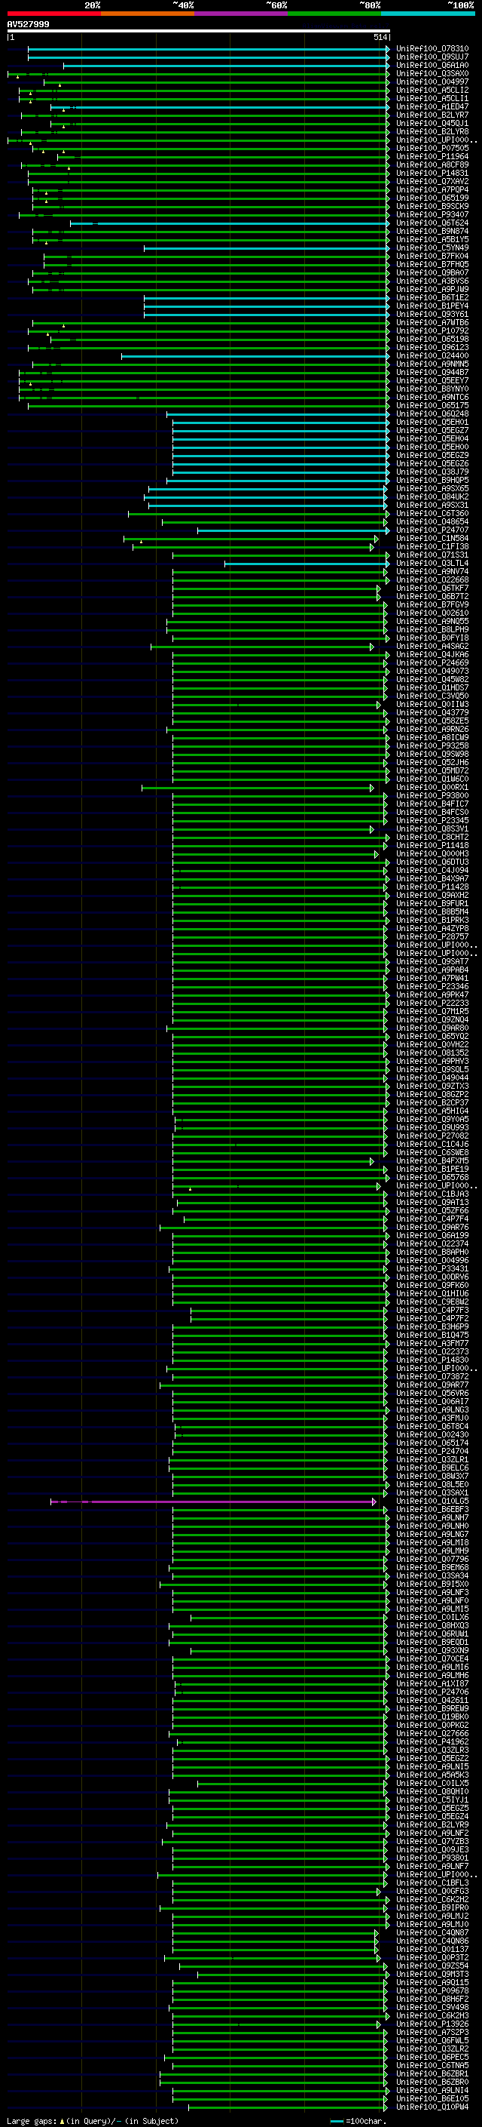This screenshot has width=482, height=2127.
Task: Click the UniRef100_Q3LTL4 label
Action: [x=432, y=563]
